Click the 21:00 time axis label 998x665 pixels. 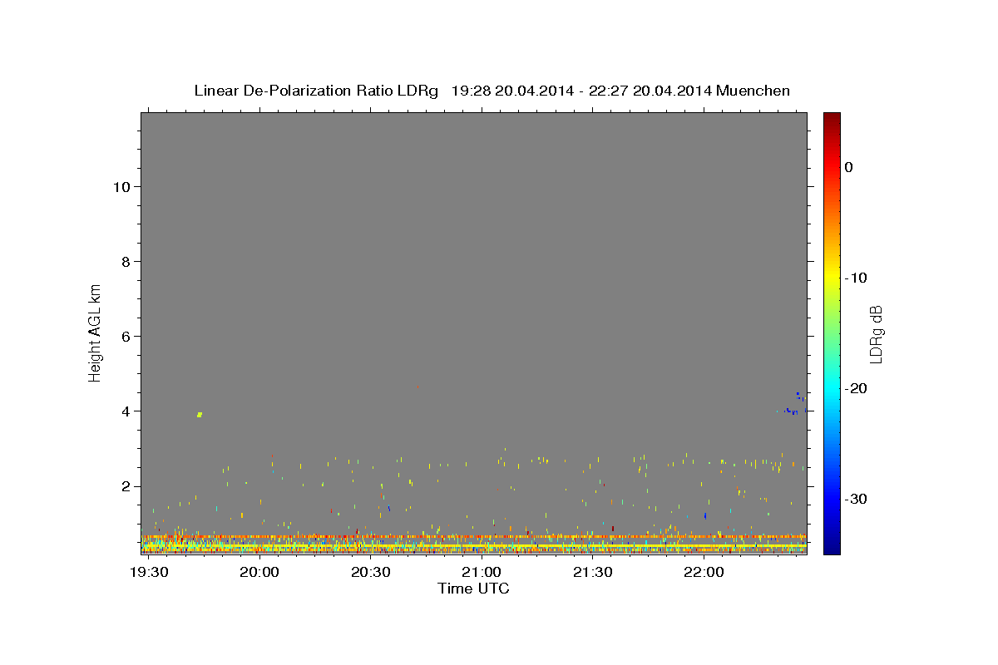(482, 573)
